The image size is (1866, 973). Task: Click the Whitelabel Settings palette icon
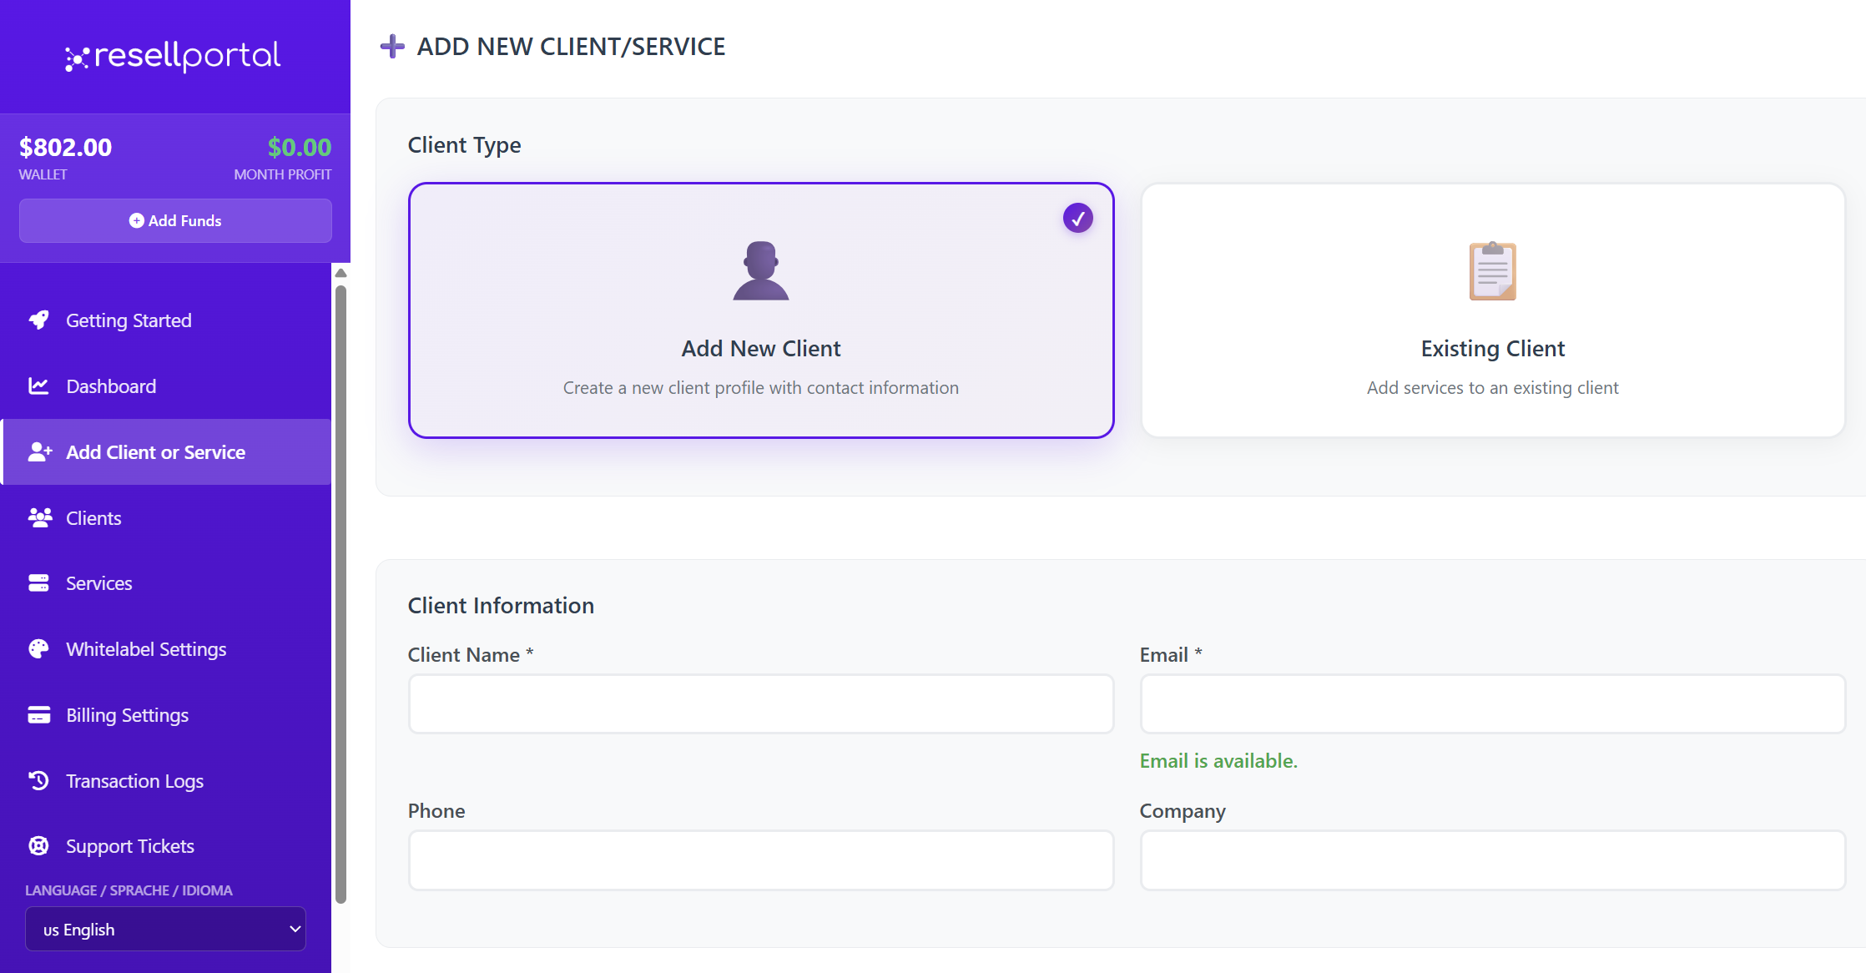[x=38, y=649]
